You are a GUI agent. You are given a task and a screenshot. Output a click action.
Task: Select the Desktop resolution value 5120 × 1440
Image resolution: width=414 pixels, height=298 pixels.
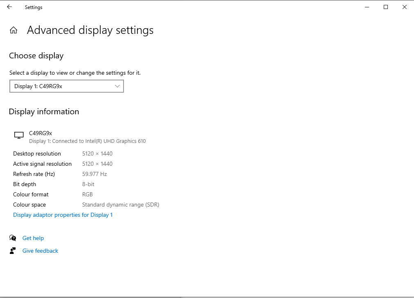97,153
